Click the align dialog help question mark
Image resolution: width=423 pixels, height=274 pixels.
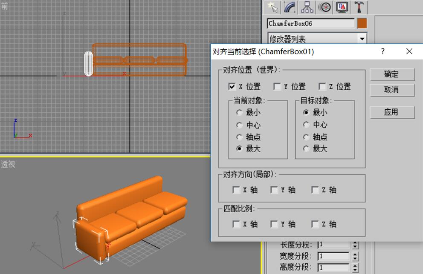pos(382,51)
